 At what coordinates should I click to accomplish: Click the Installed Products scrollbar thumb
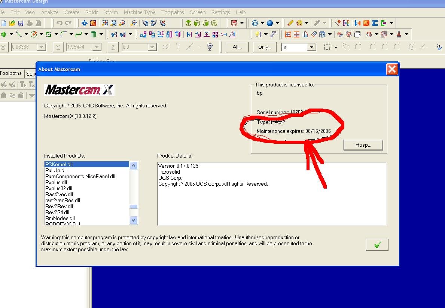[134, 207]
